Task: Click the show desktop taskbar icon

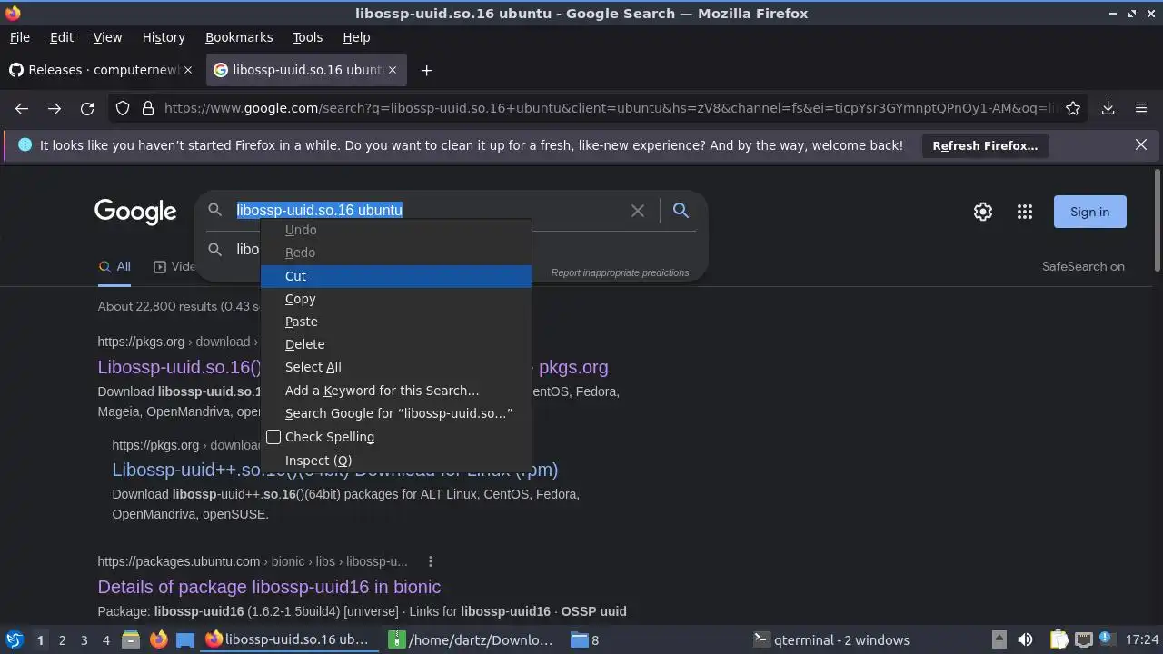Action: point(185,639)
